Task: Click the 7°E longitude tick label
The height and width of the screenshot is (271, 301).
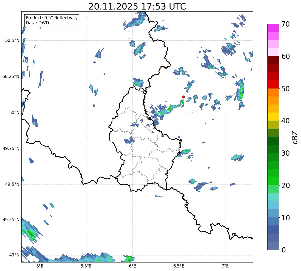Action: click(225, 266)
